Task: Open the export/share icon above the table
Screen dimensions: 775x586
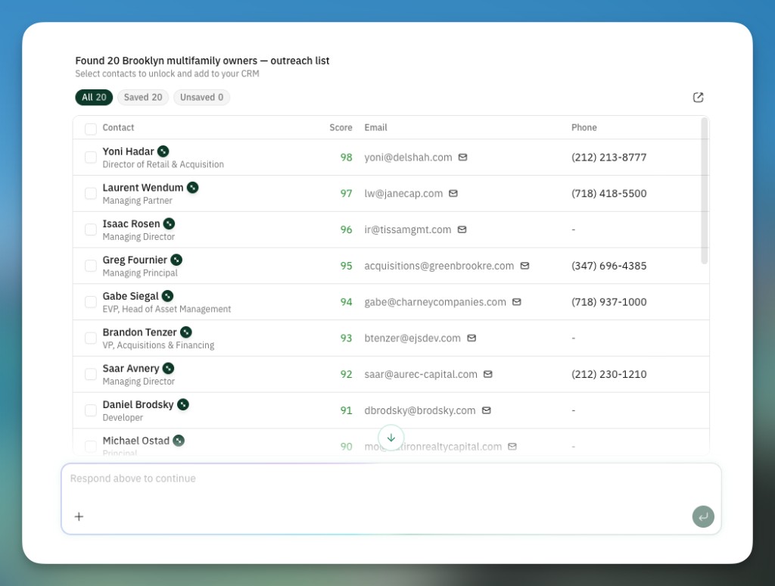Action: tap(698, 98)
